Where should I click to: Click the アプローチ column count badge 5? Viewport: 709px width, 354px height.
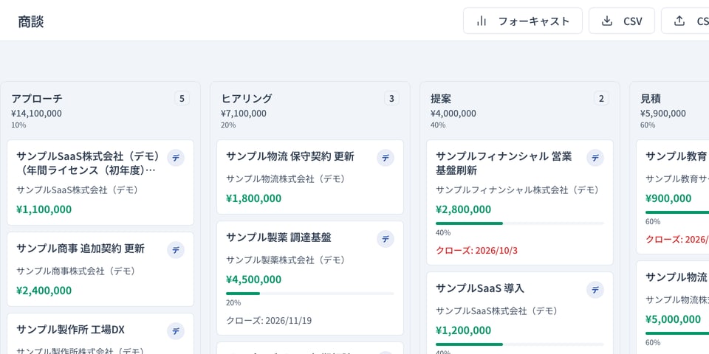coord(182,98)
